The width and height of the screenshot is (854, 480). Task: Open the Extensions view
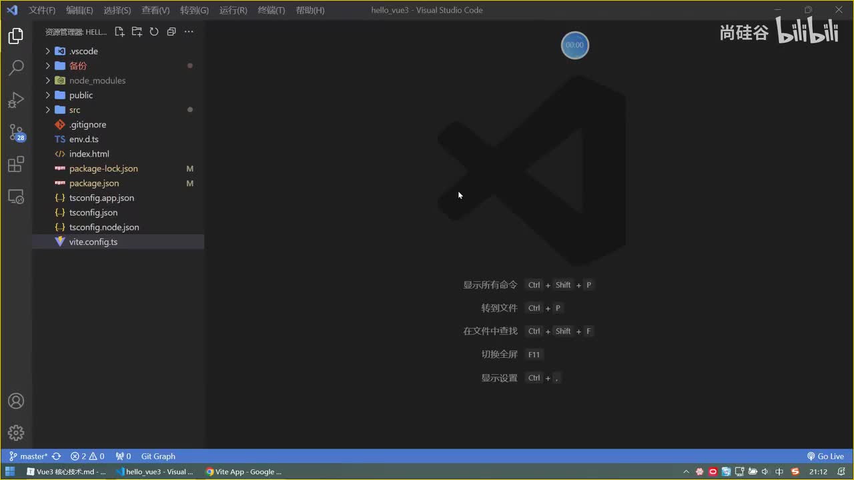16,164
